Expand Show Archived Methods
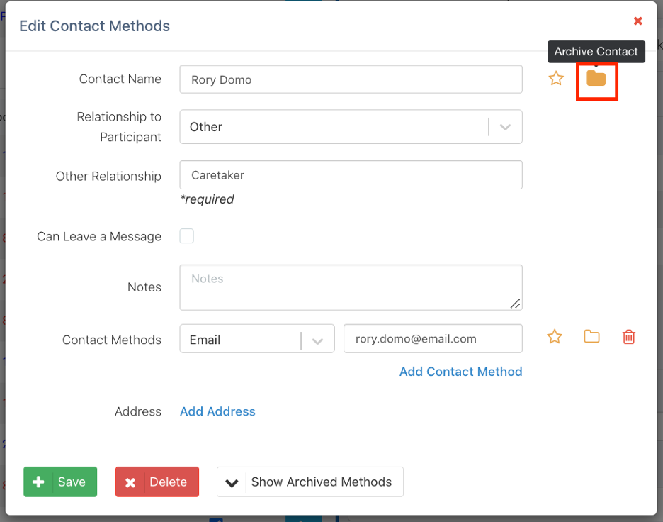Viewport: 663px width, 522px height. 310,482
